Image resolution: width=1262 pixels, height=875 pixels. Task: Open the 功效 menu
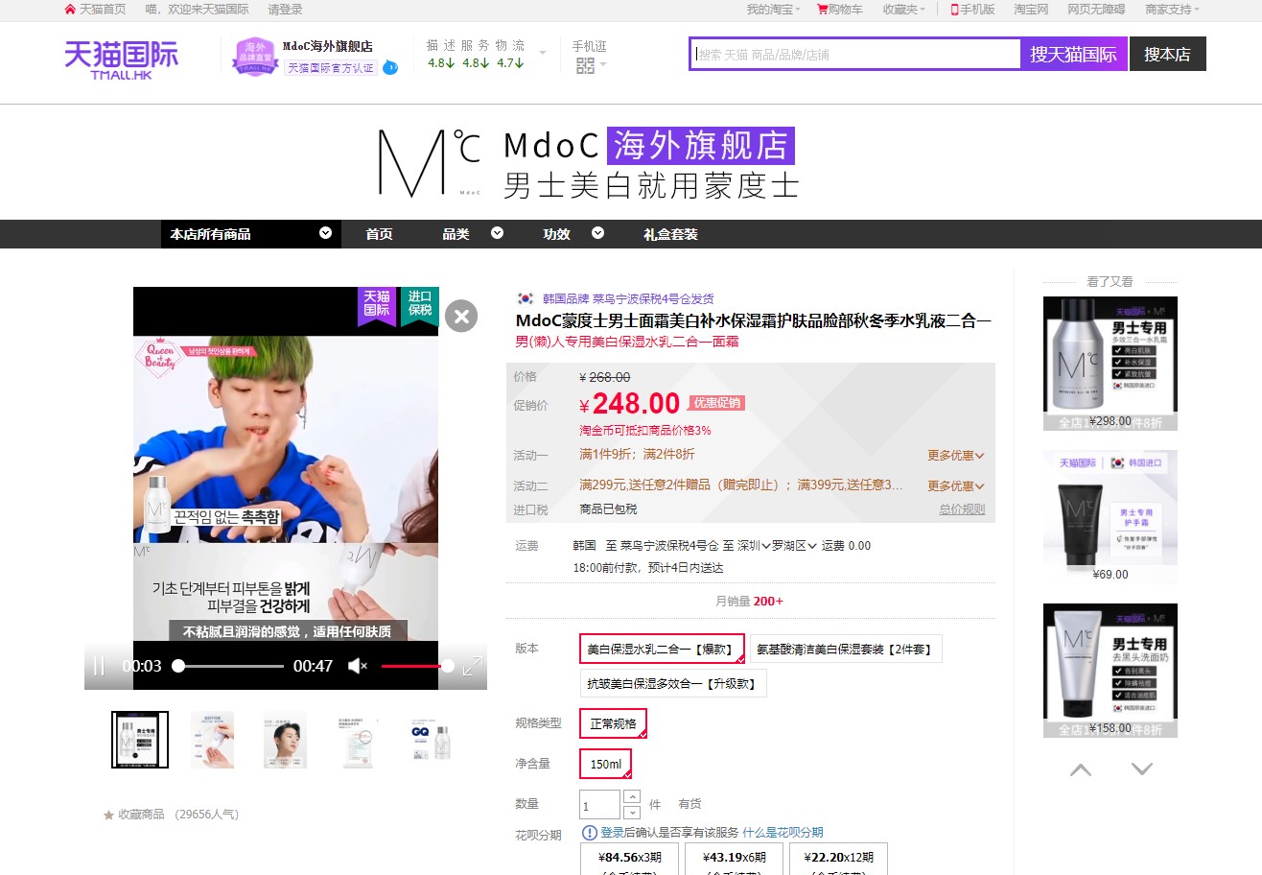[573, 234]
